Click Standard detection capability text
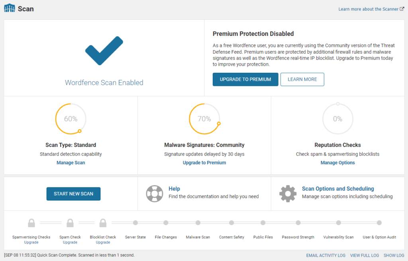The width and height of the screenshot is (408, 261). tap(71, 154)
